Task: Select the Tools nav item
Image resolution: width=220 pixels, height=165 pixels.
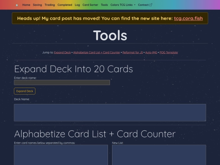Action: (104, 5)
